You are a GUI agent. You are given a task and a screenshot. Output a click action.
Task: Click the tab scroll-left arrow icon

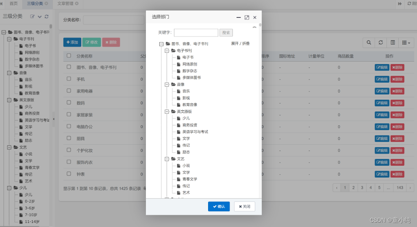point(1,4)
